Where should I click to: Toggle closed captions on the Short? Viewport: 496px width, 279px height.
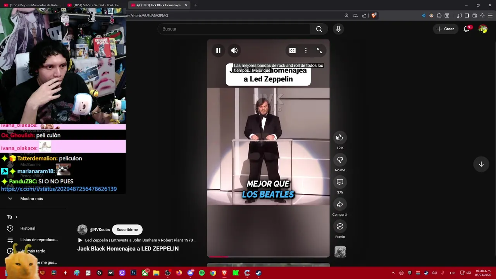(x=293, y=50)
